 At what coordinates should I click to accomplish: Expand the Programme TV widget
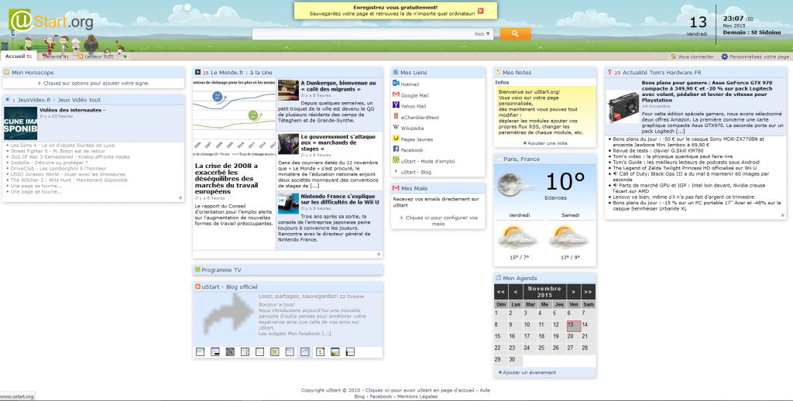[226, 269]
